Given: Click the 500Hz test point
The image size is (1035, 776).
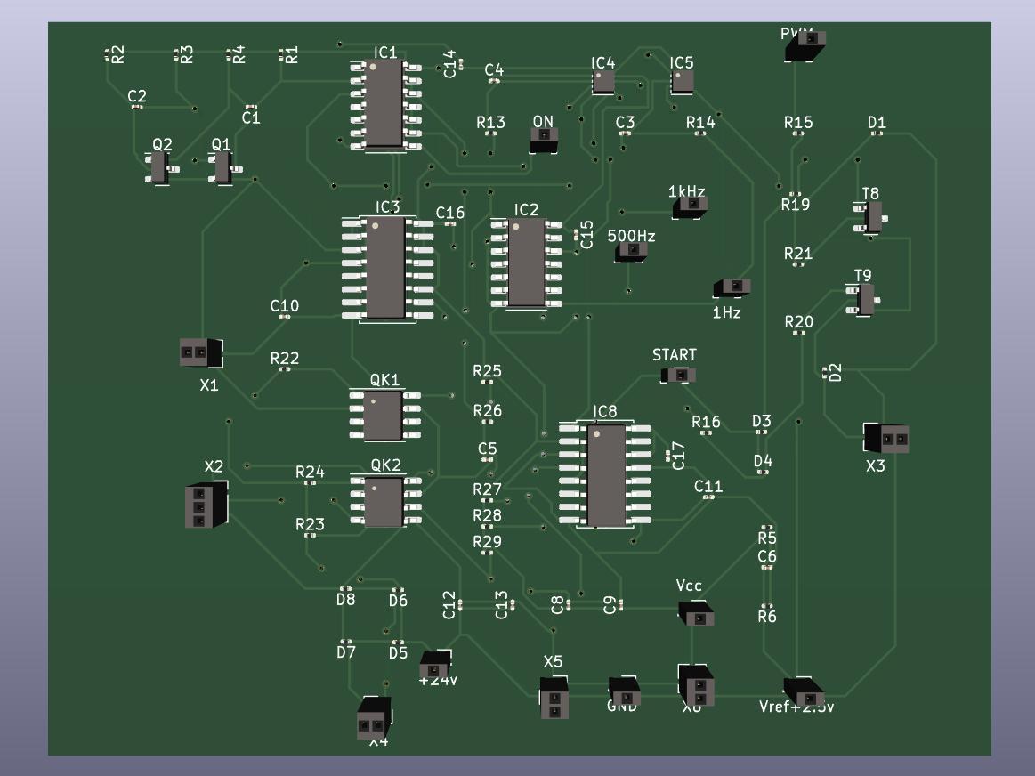Looking at the screenshot, I should point(631,252).
